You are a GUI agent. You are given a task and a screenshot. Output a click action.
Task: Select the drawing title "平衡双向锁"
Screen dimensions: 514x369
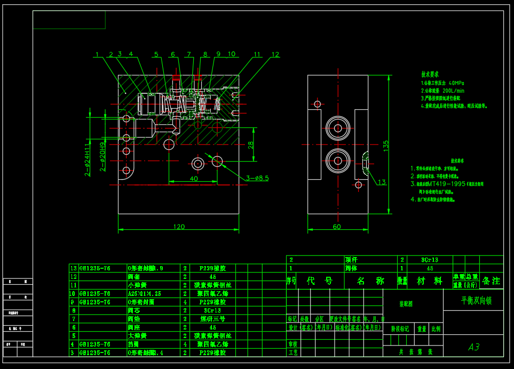476,301
